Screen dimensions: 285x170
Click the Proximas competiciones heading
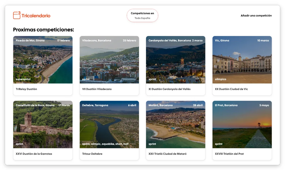(43, 30)
